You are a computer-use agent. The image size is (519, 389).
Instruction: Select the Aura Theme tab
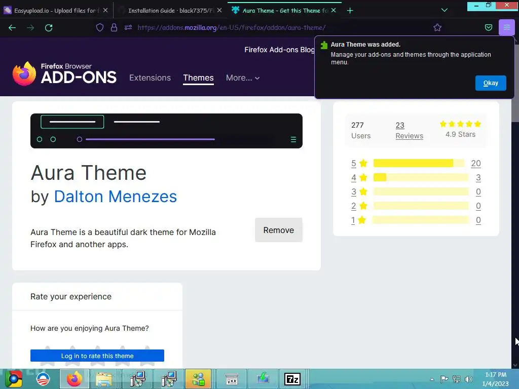coord(285,11)
